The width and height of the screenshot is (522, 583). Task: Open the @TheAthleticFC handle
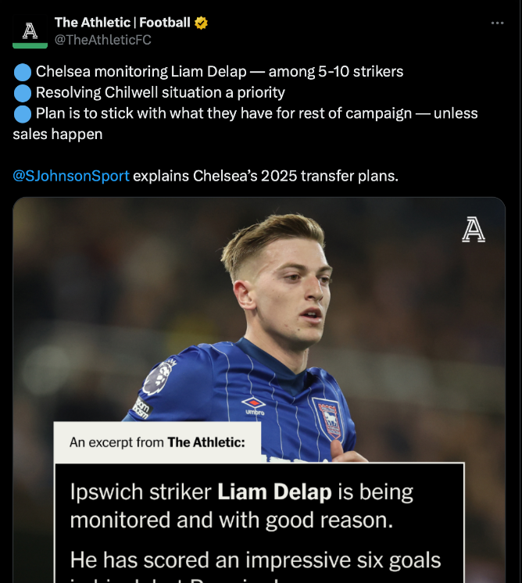click(x=102, y=40)
